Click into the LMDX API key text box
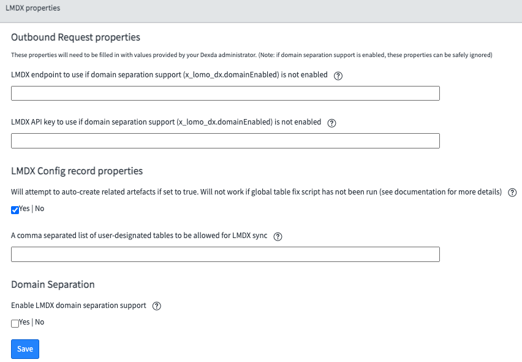This screenshot has height=362, width=522. (x=225, y=141)
